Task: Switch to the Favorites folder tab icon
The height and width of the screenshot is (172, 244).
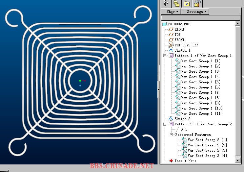Action: [x=187, y=3]
